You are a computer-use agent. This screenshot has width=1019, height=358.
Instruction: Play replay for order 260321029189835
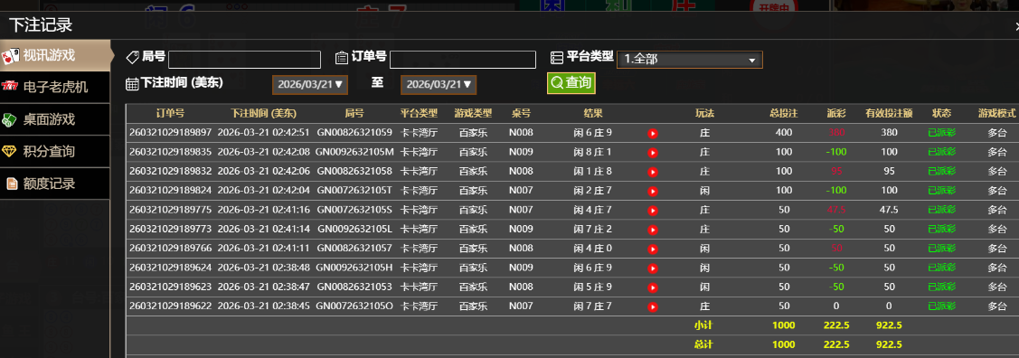pyautogui.click(x=653, y=153)
